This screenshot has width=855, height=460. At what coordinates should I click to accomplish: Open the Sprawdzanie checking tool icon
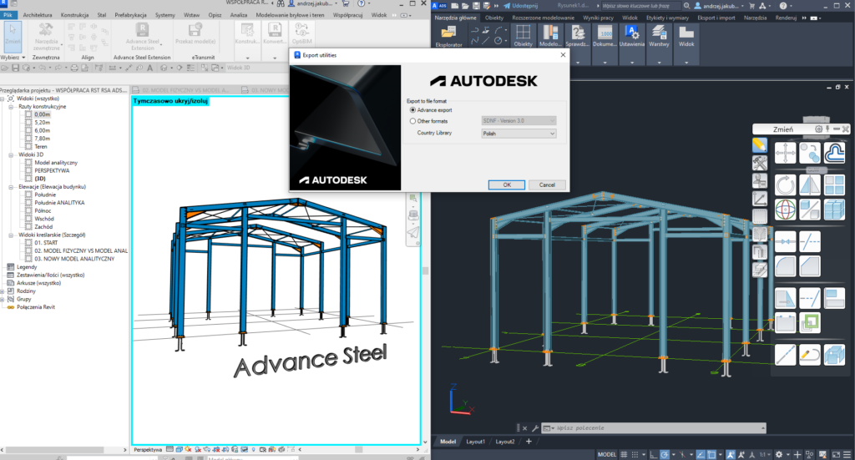[577, 36]
